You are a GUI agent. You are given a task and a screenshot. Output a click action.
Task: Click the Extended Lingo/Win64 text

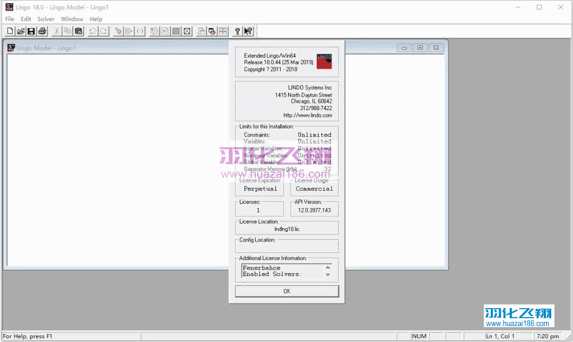[x=270, y=56]
